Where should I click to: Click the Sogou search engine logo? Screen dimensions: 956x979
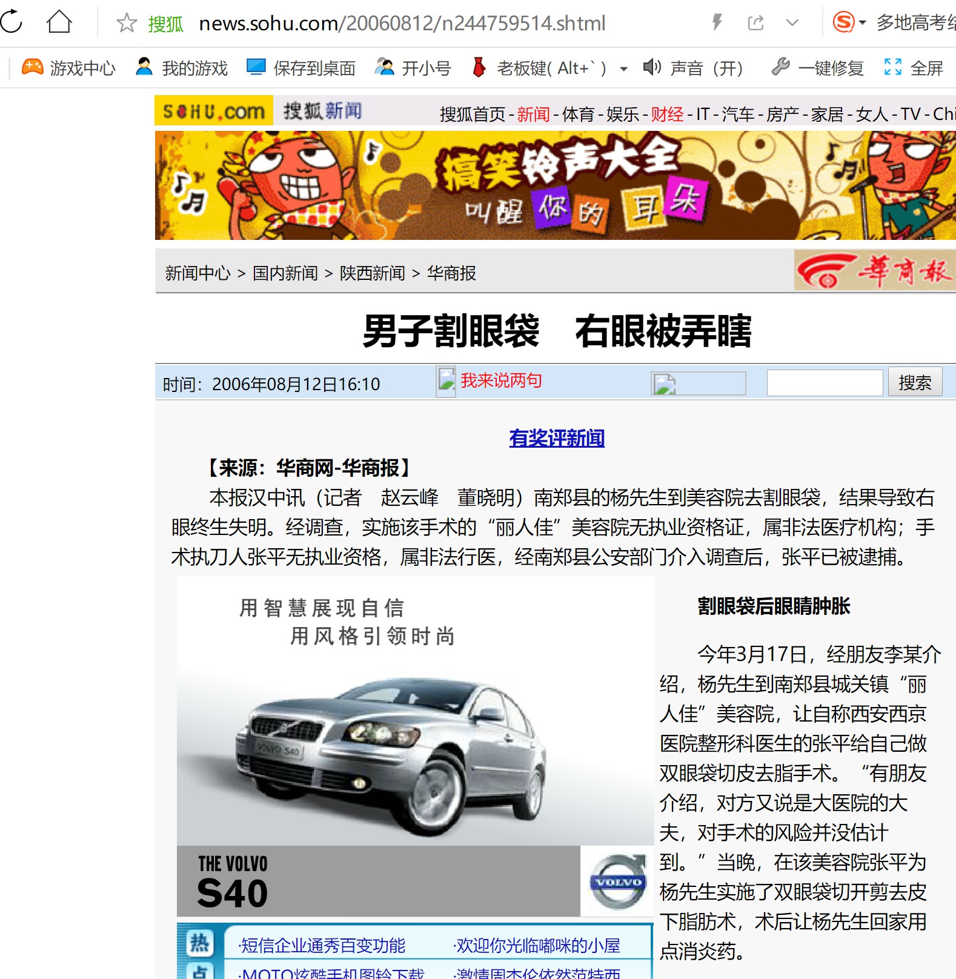click(x=843, y=22)
